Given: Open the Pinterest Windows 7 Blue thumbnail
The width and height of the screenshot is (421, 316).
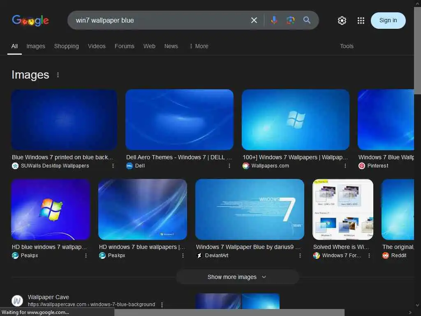Looking at the screenshot, I should tap(386, 120).
